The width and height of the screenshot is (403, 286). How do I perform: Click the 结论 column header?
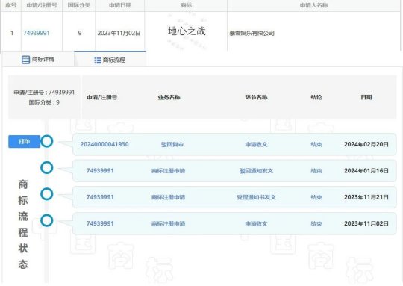(x=316, y=97)
